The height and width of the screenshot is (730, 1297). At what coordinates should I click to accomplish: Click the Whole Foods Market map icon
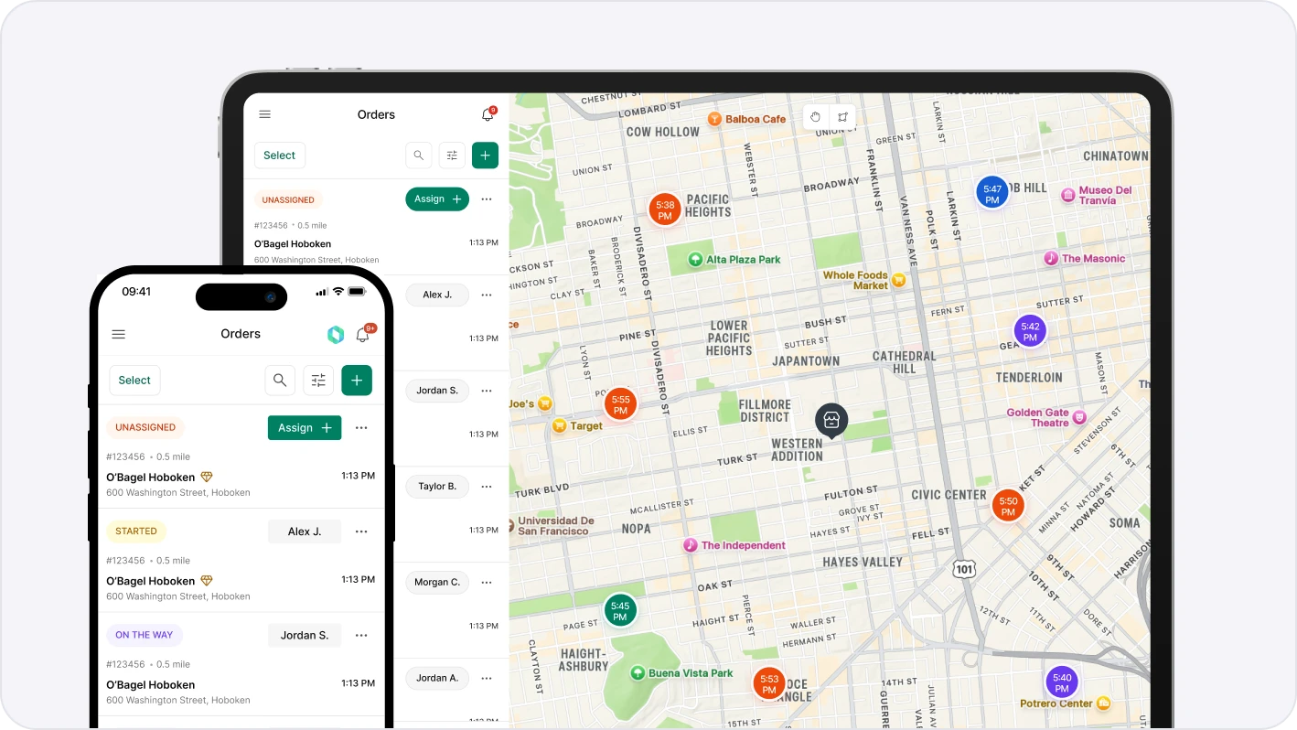pos(899,280)
